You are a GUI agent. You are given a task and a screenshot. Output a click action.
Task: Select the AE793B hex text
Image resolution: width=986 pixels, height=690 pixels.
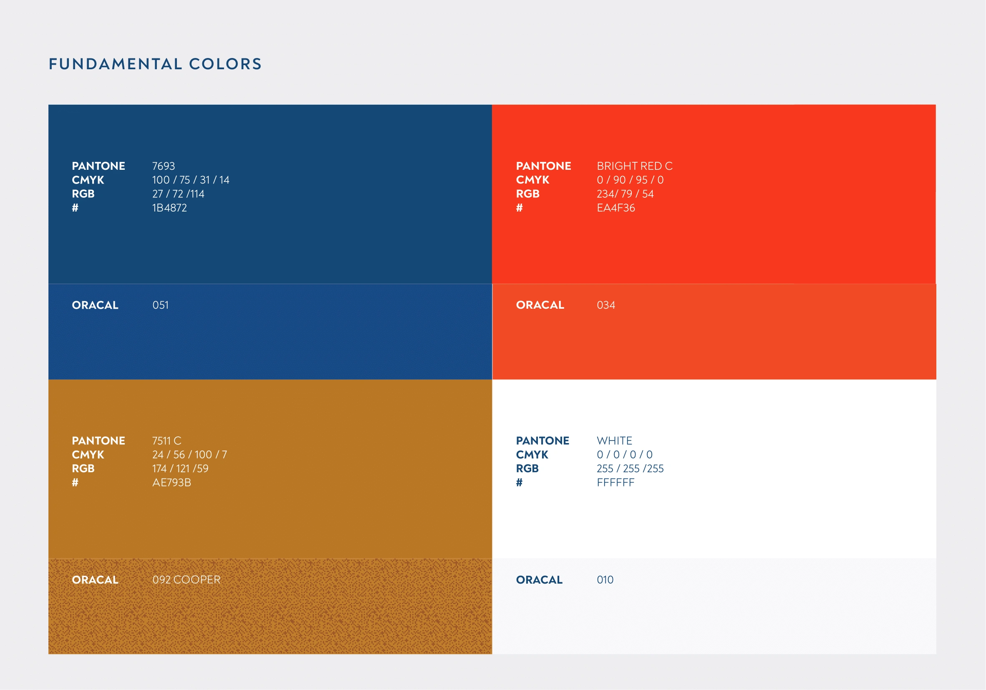(x=172, y=483)
